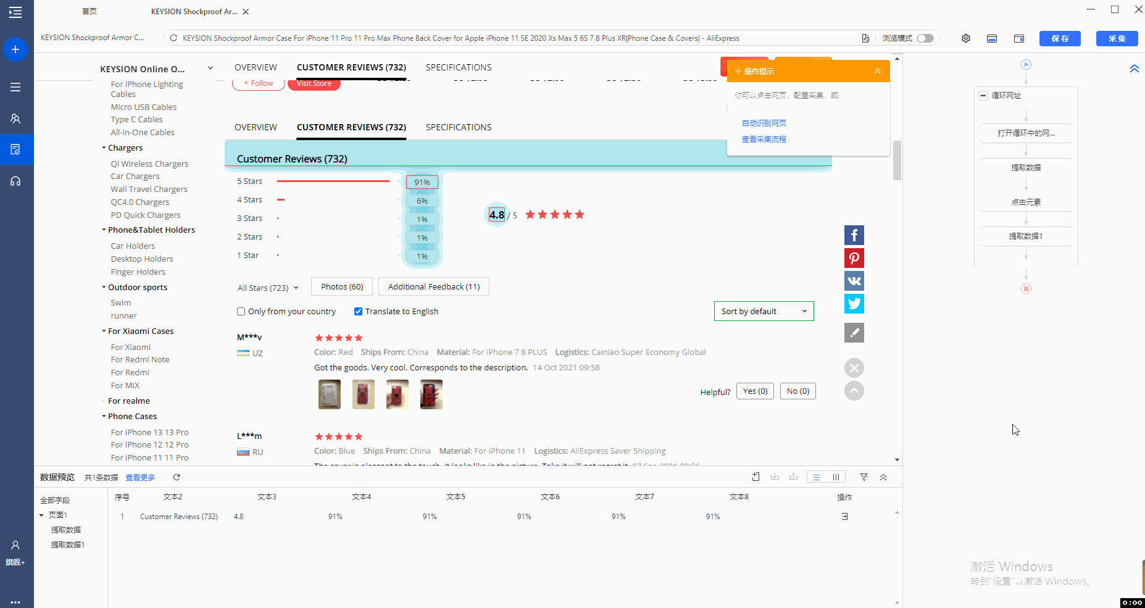Viewport: 1145px width, 608px height.
Task: Click 自动识别网页 link
Action: coord(764,123)
